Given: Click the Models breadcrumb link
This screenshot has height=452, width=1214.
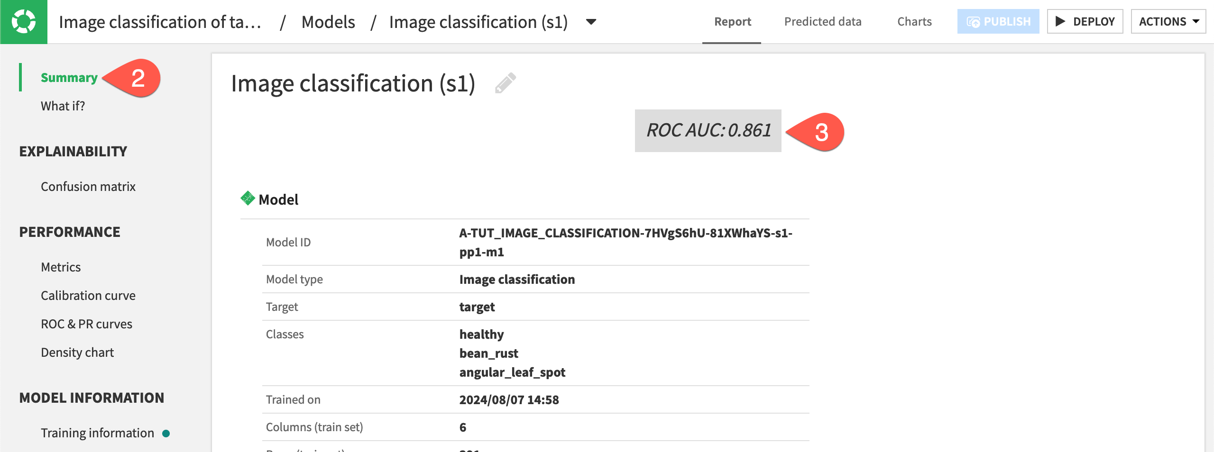Looking at the screenshot, I should tap(327, 21).
